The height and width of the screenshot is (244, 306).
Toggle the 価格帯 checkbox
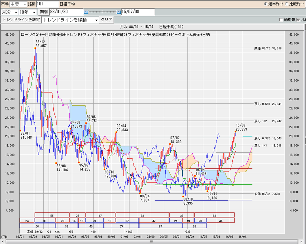[x=281, y=20]
